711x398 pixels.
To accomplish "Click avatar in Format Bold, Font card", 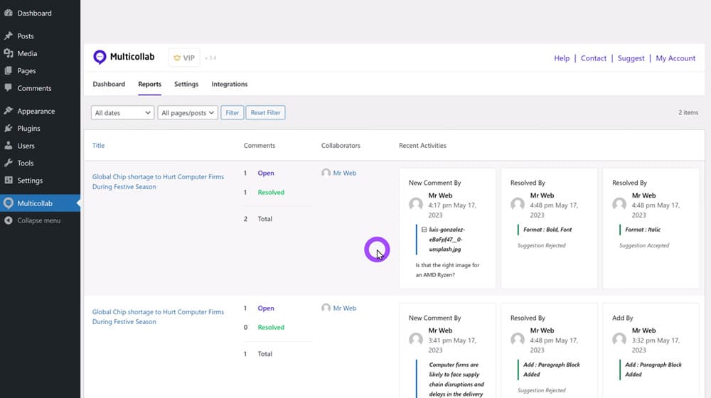I will point(518,204).
